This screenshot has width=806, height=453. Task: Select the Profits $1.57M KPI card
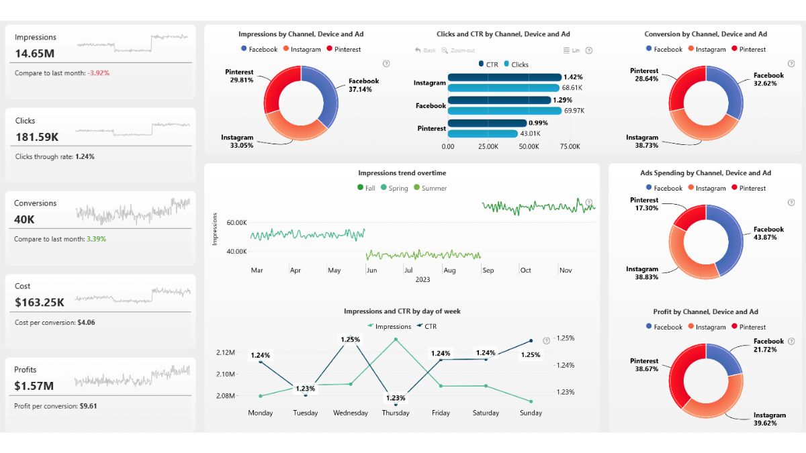click(101, 394)
